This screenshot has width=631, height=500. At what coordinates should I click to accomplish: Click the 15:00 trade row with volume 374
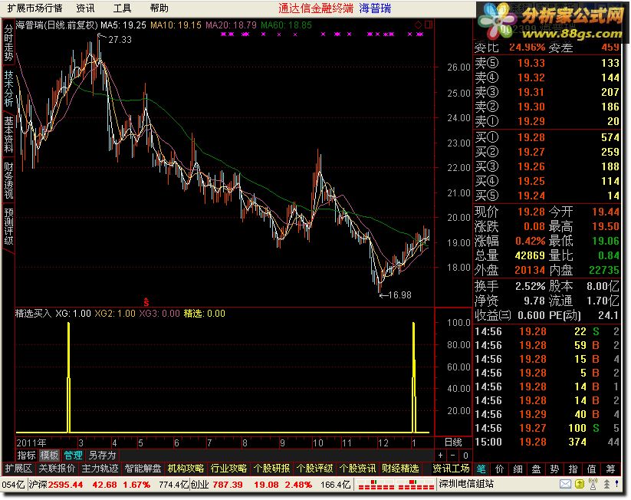547,442
